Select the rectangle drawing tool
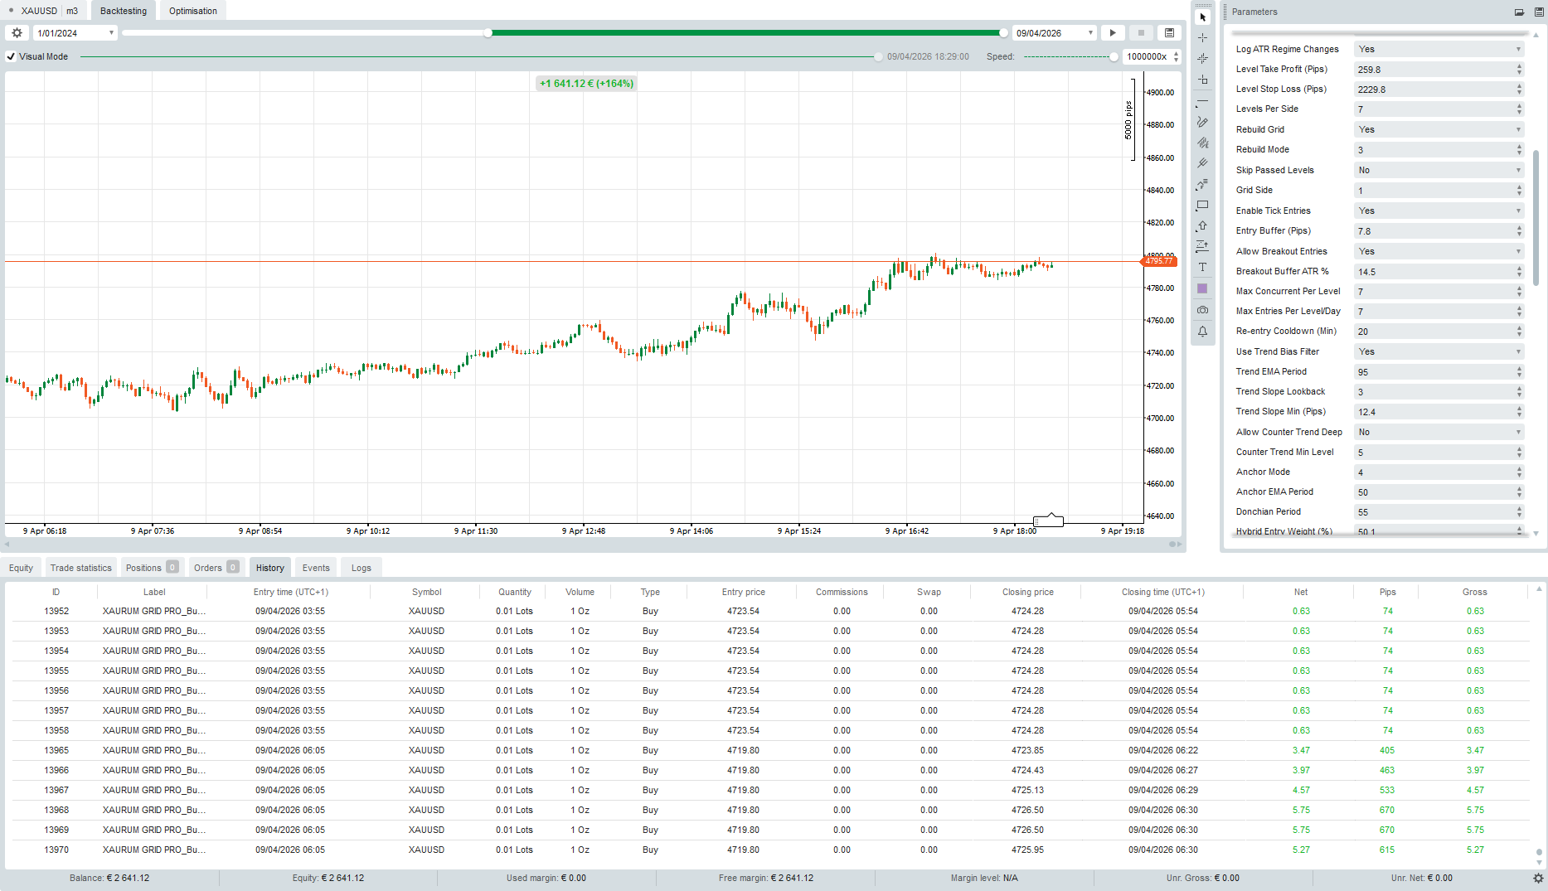 tap(1202, 205)
